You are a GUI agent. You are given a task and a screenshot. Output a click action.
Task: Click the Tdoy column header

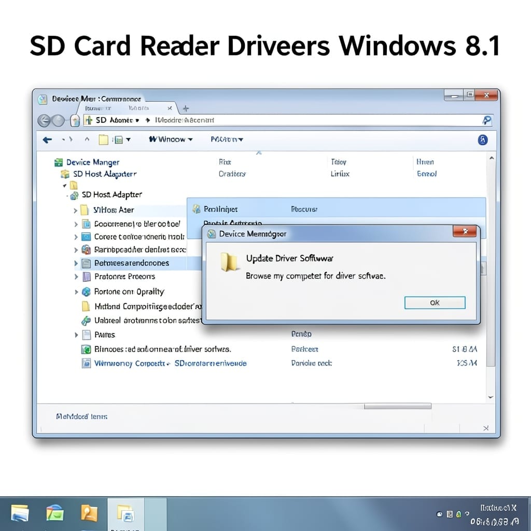[x=339, y=162]
